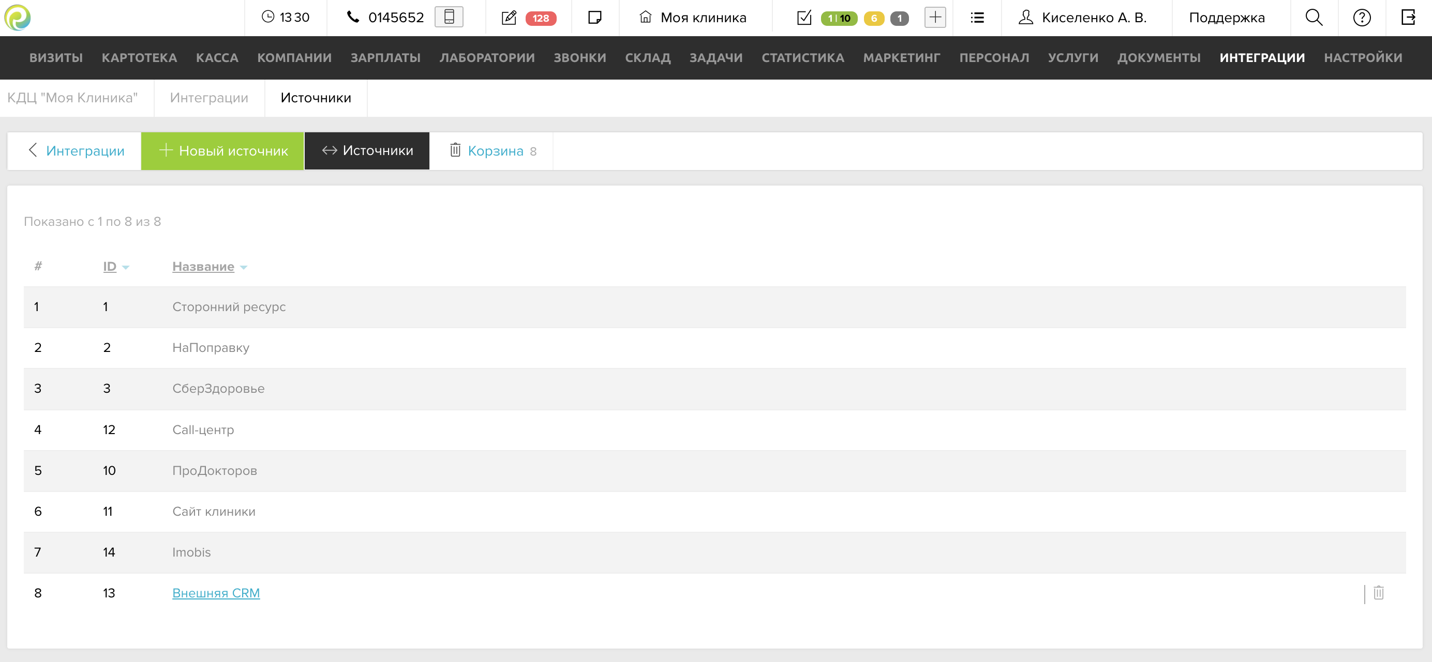The width and height of the screenshot is (1432, 662).
Task: Open КАССА menu
Action: coord(217,58)
